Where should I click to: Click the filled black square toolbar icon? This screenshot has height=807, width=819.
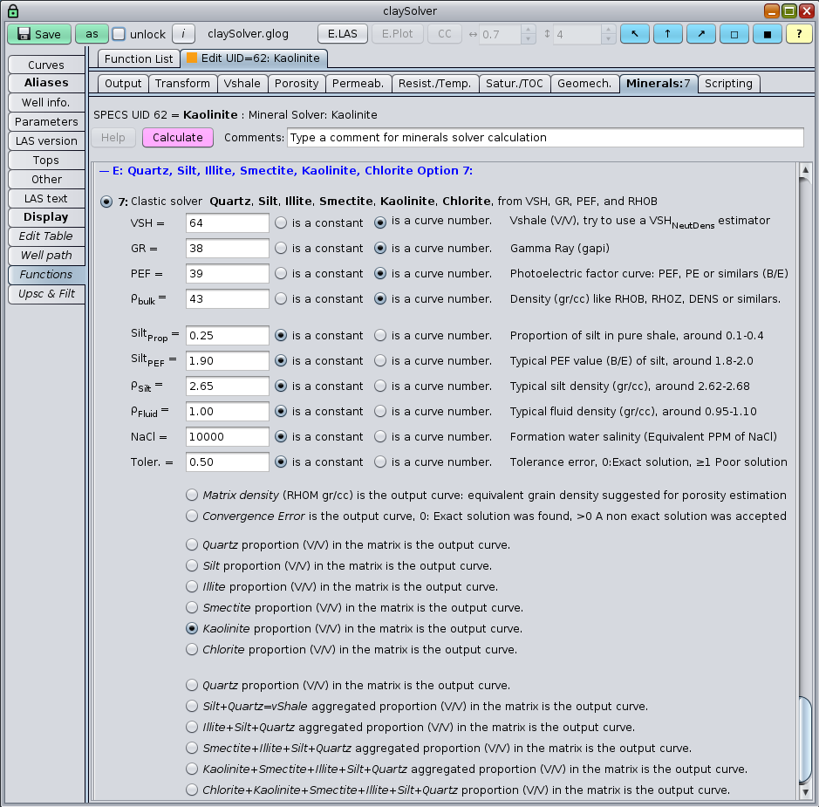point(767,34)
